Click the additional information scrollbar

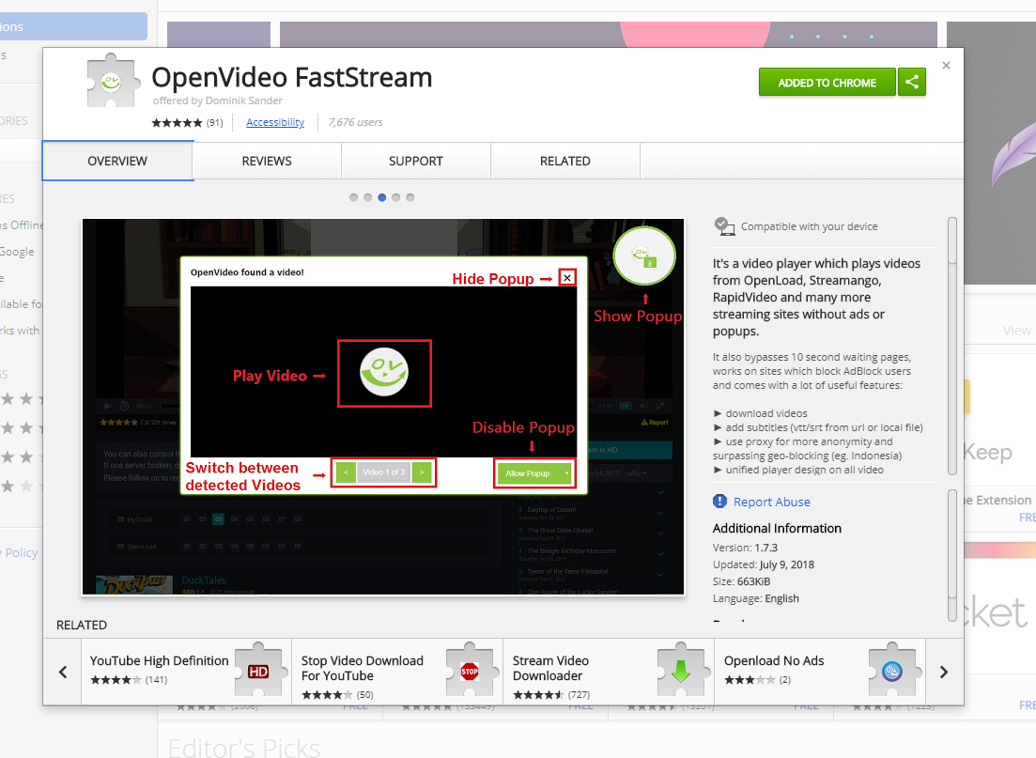coord(952,555)
